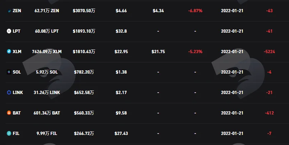Click the -5.23% XLM change value
This screenshot has width=289, height=145.
195,52
